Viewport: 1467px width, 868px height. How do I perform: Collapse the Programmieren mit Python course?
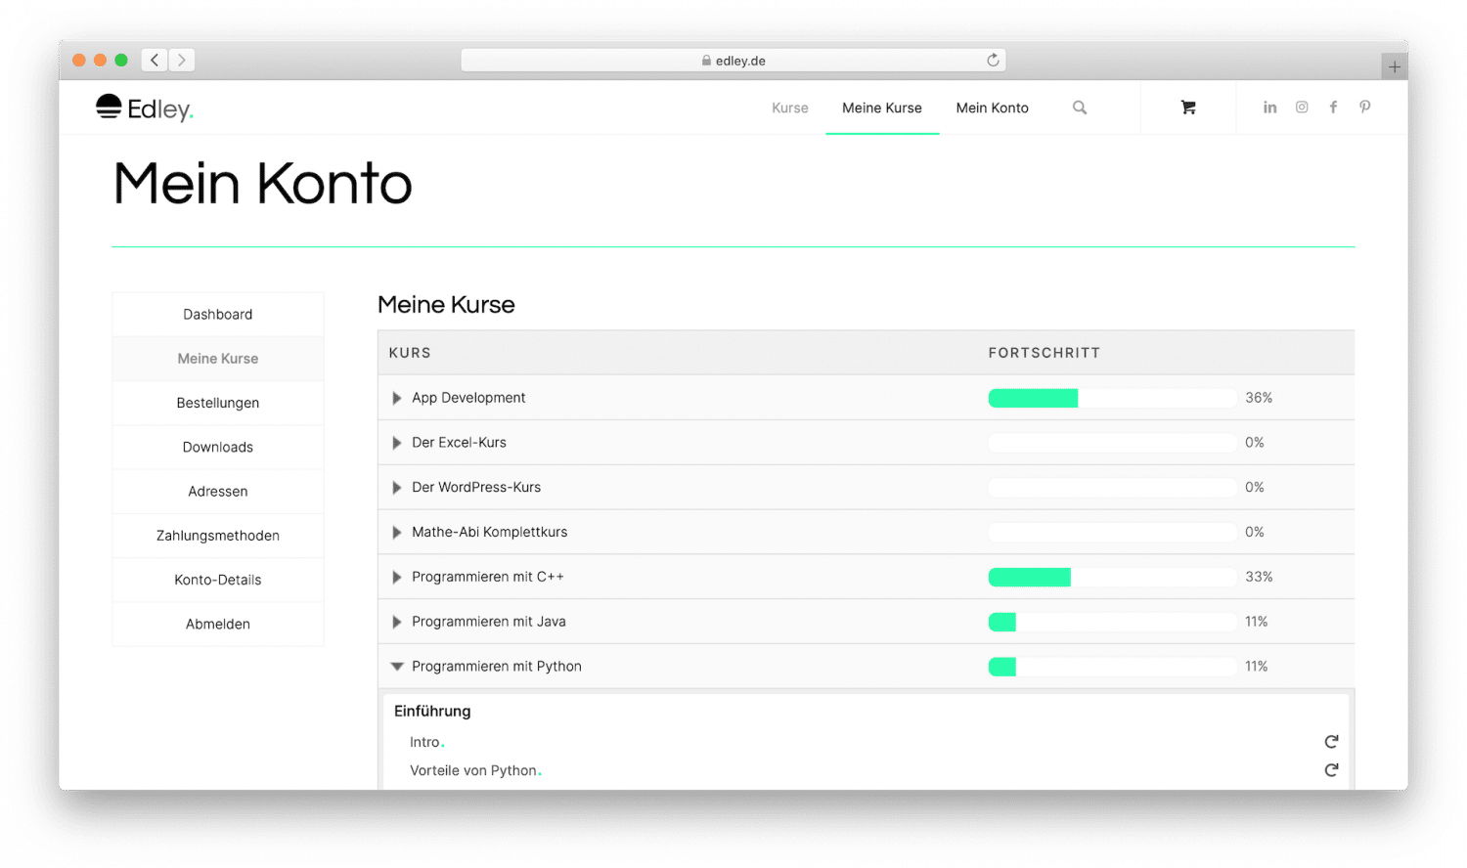click(397, 667)
